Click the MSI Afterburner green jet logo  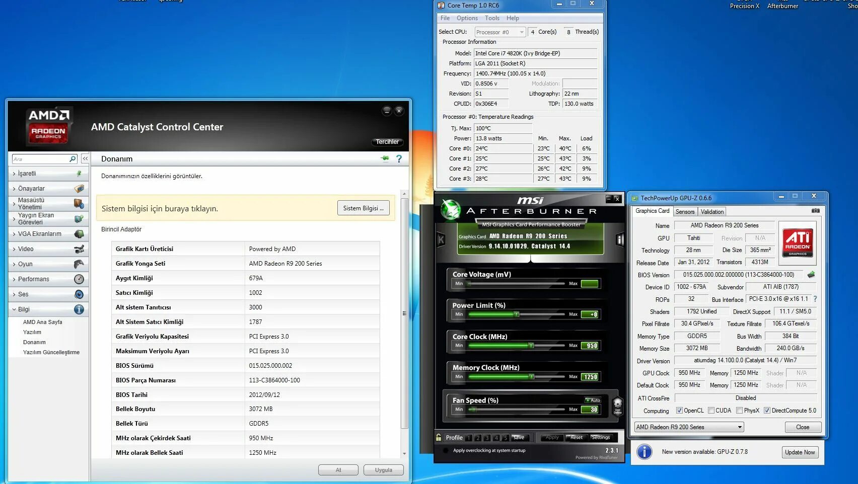click(450, 210)
